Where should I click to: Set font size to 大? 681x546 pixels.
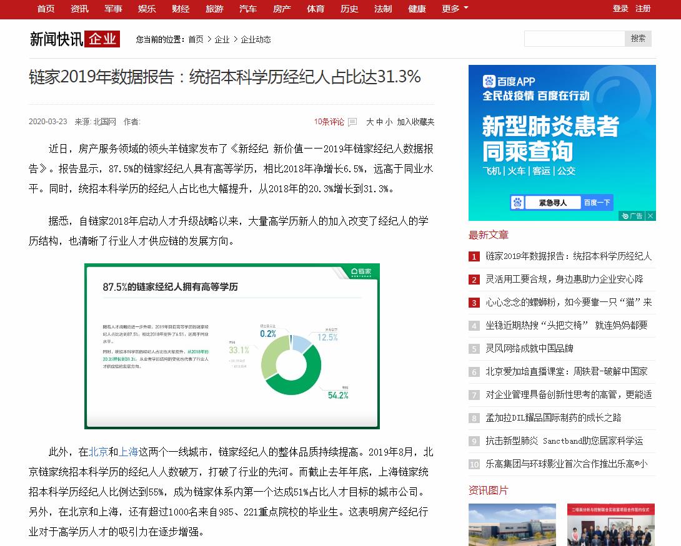[x=370, y=122]
